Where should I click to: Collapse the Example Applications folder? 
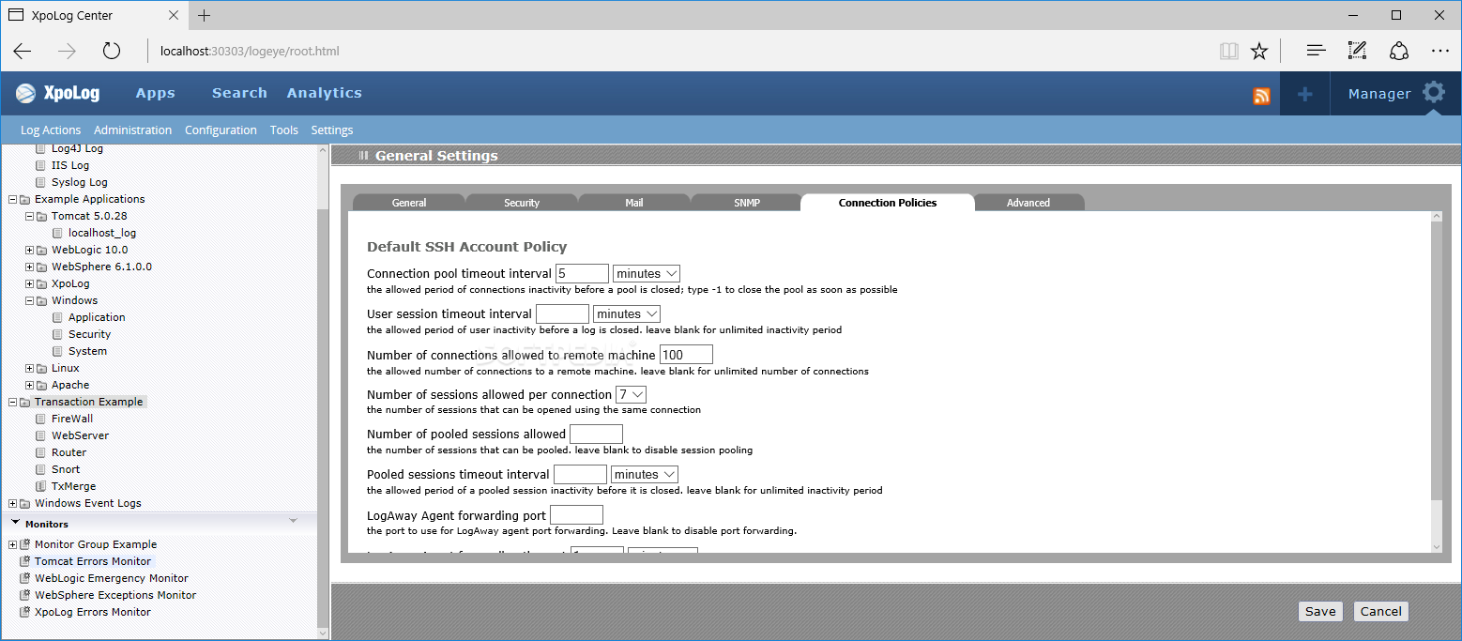pos(12,199)
